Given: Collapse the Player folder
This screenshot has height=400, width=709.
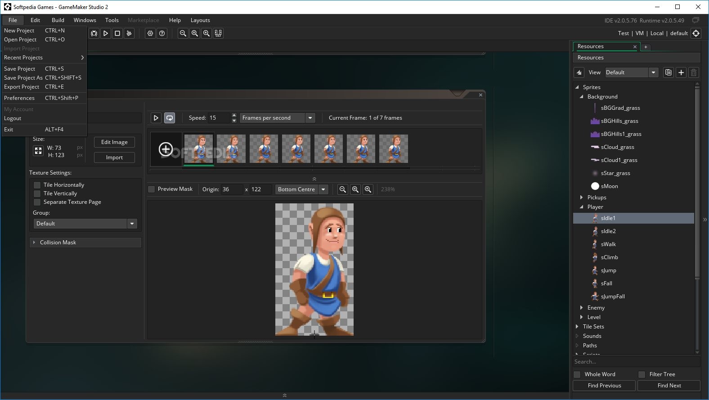Looking at the screenshot, I should 581,207.
